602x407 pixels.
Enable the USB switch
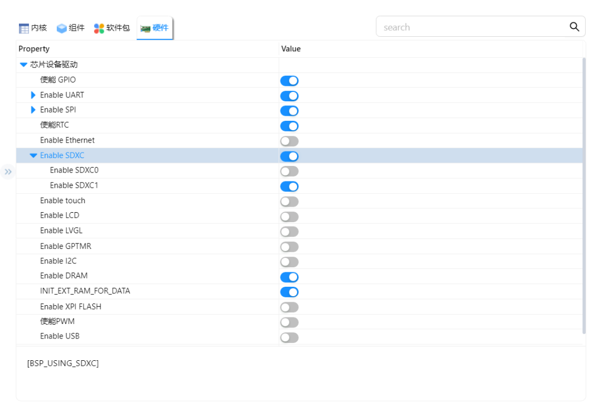click(x=289, y=337)
